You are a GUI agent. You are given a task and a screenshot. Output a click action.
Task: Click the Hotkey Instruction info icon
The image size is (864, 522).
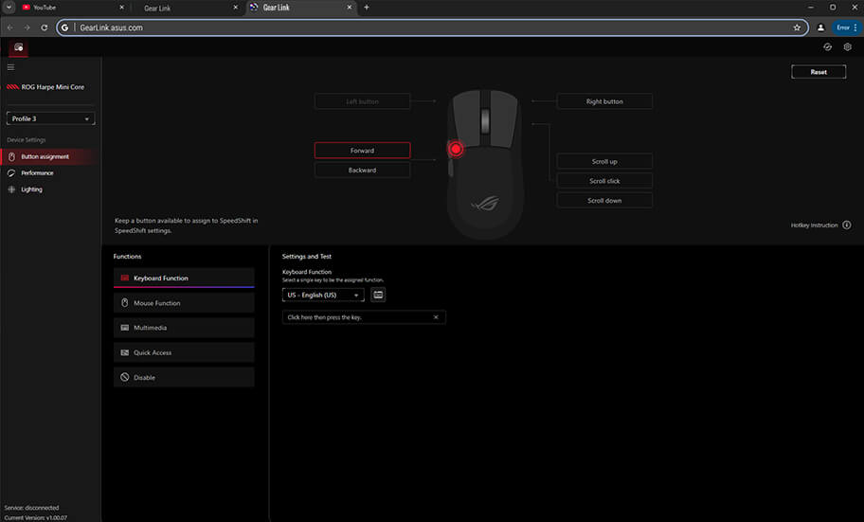(846, 225)
